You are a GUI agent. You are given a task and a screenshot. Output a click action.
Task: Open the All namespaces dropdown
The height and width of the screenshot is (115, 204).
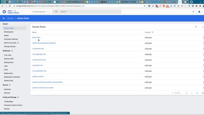coord(40,11)
